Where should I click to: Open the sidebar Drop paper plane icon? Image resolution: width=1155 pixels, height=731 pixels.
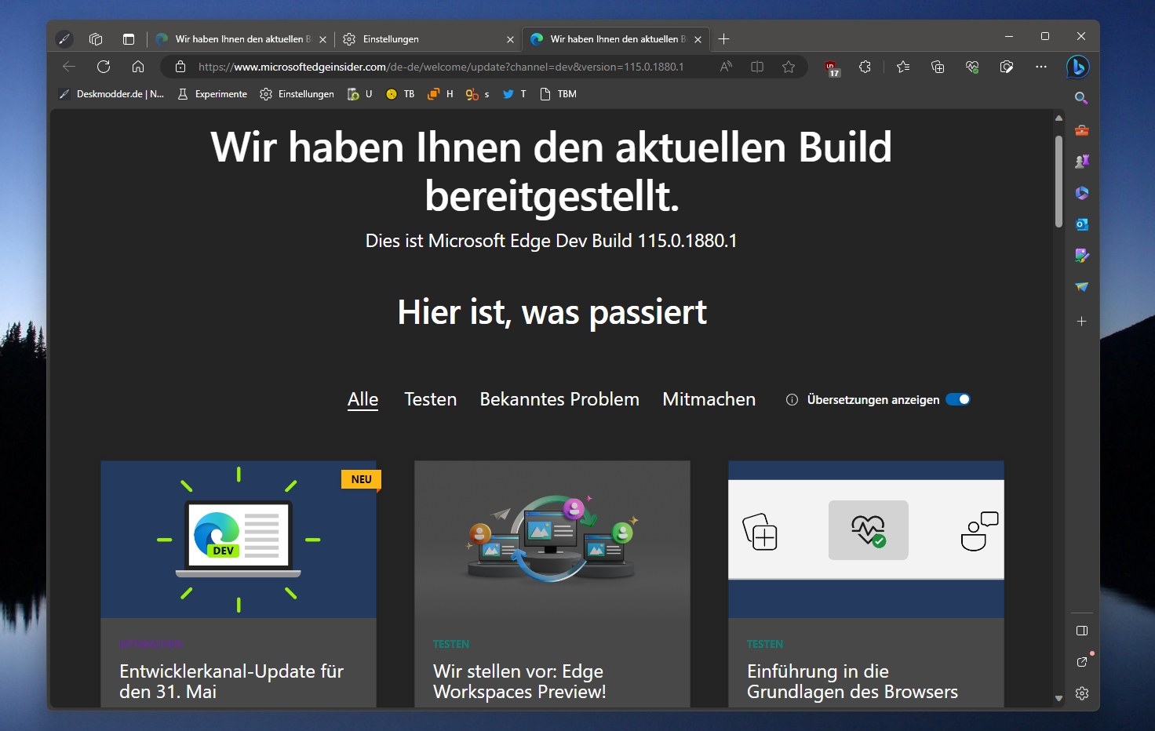pos(1081,287)
